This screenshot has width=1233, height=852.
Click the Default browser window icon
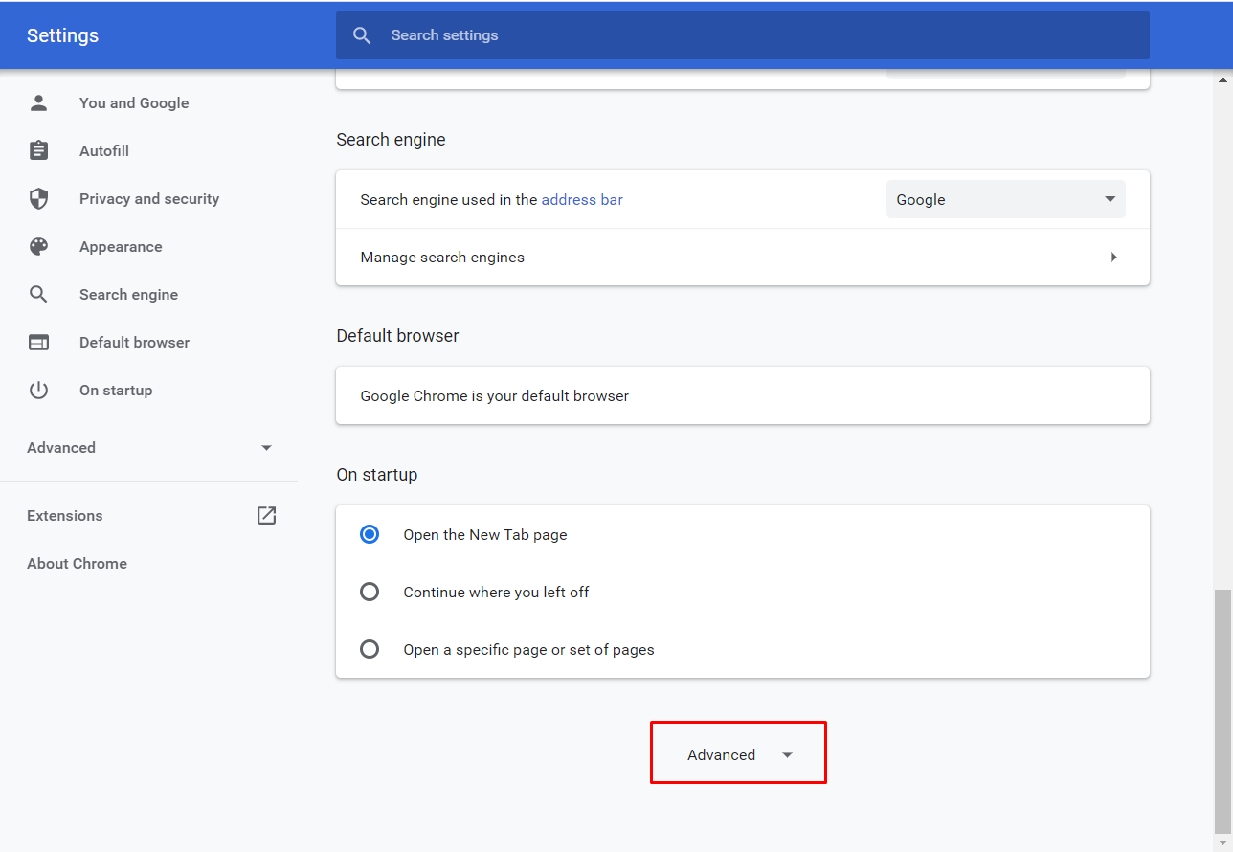pos(38,342)
